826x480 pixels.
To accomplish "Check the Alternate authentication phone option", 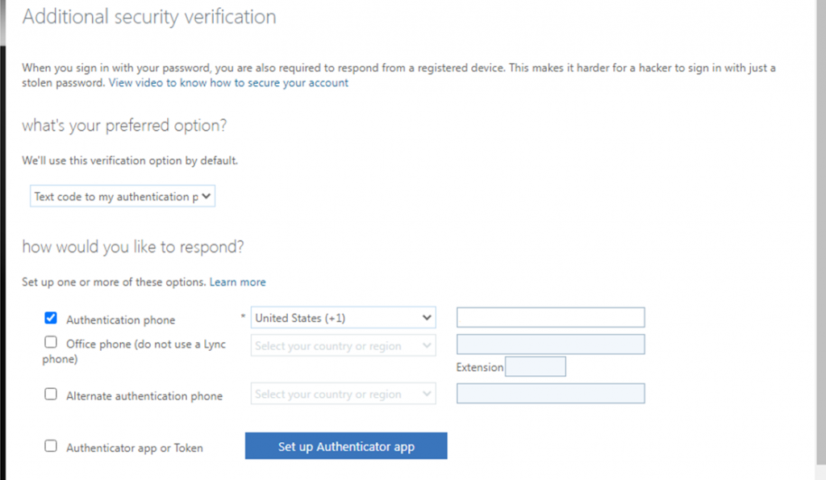I will click(x=51, y=394).
